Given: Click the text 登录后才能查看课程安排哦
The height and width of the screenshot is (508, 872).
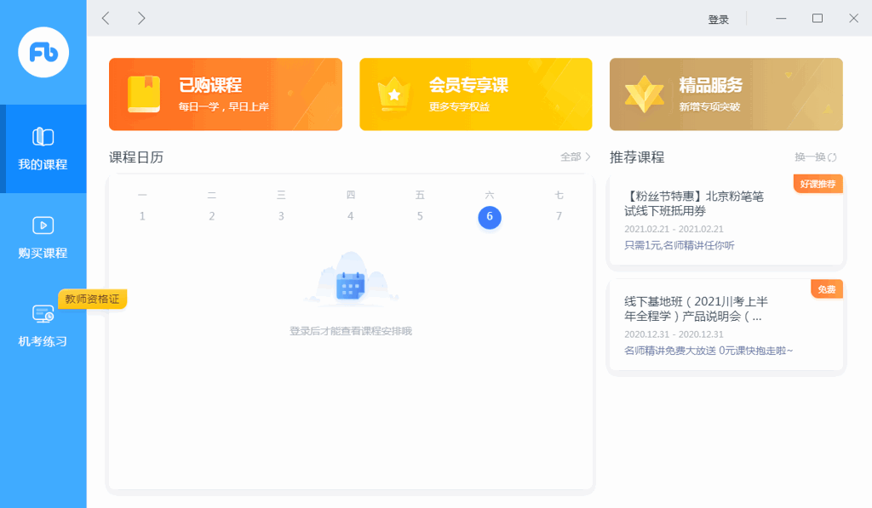Looking at the screenshot, I should tap(350, 331).
